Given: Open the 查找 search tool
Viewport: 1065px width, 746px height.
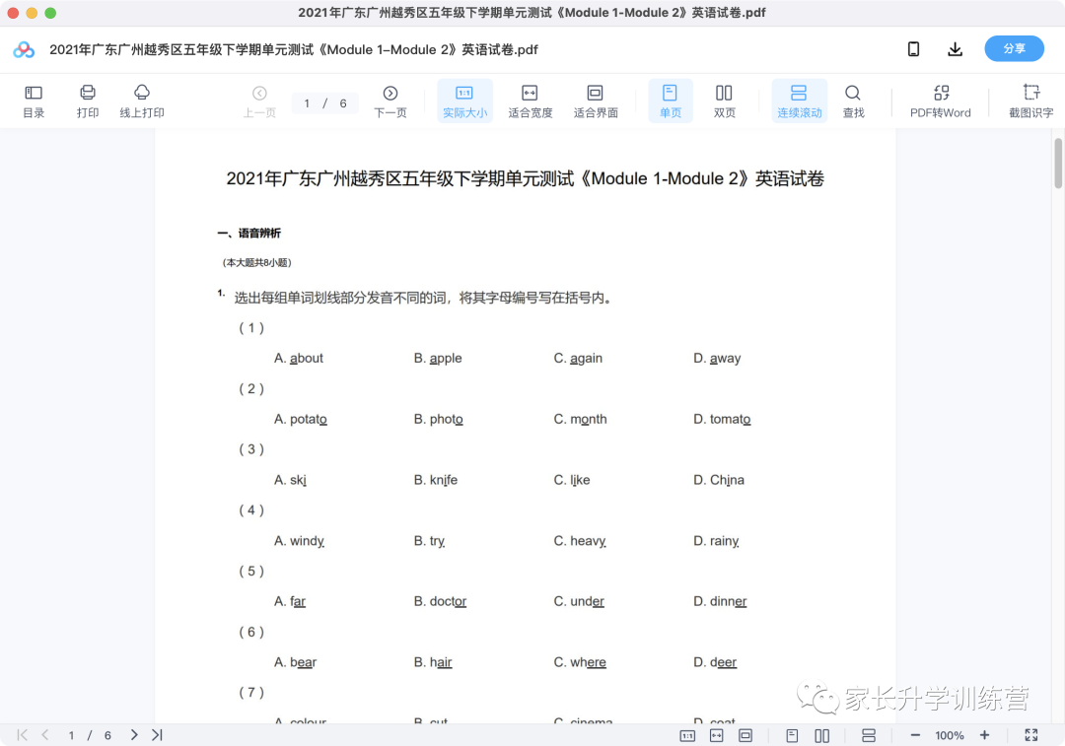Looking at the screenshot, I should tap(853, 102).
